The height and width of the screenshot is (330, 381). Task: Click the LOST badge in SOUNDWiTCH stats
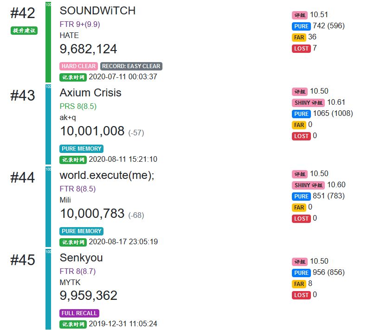tap(301, 49)
